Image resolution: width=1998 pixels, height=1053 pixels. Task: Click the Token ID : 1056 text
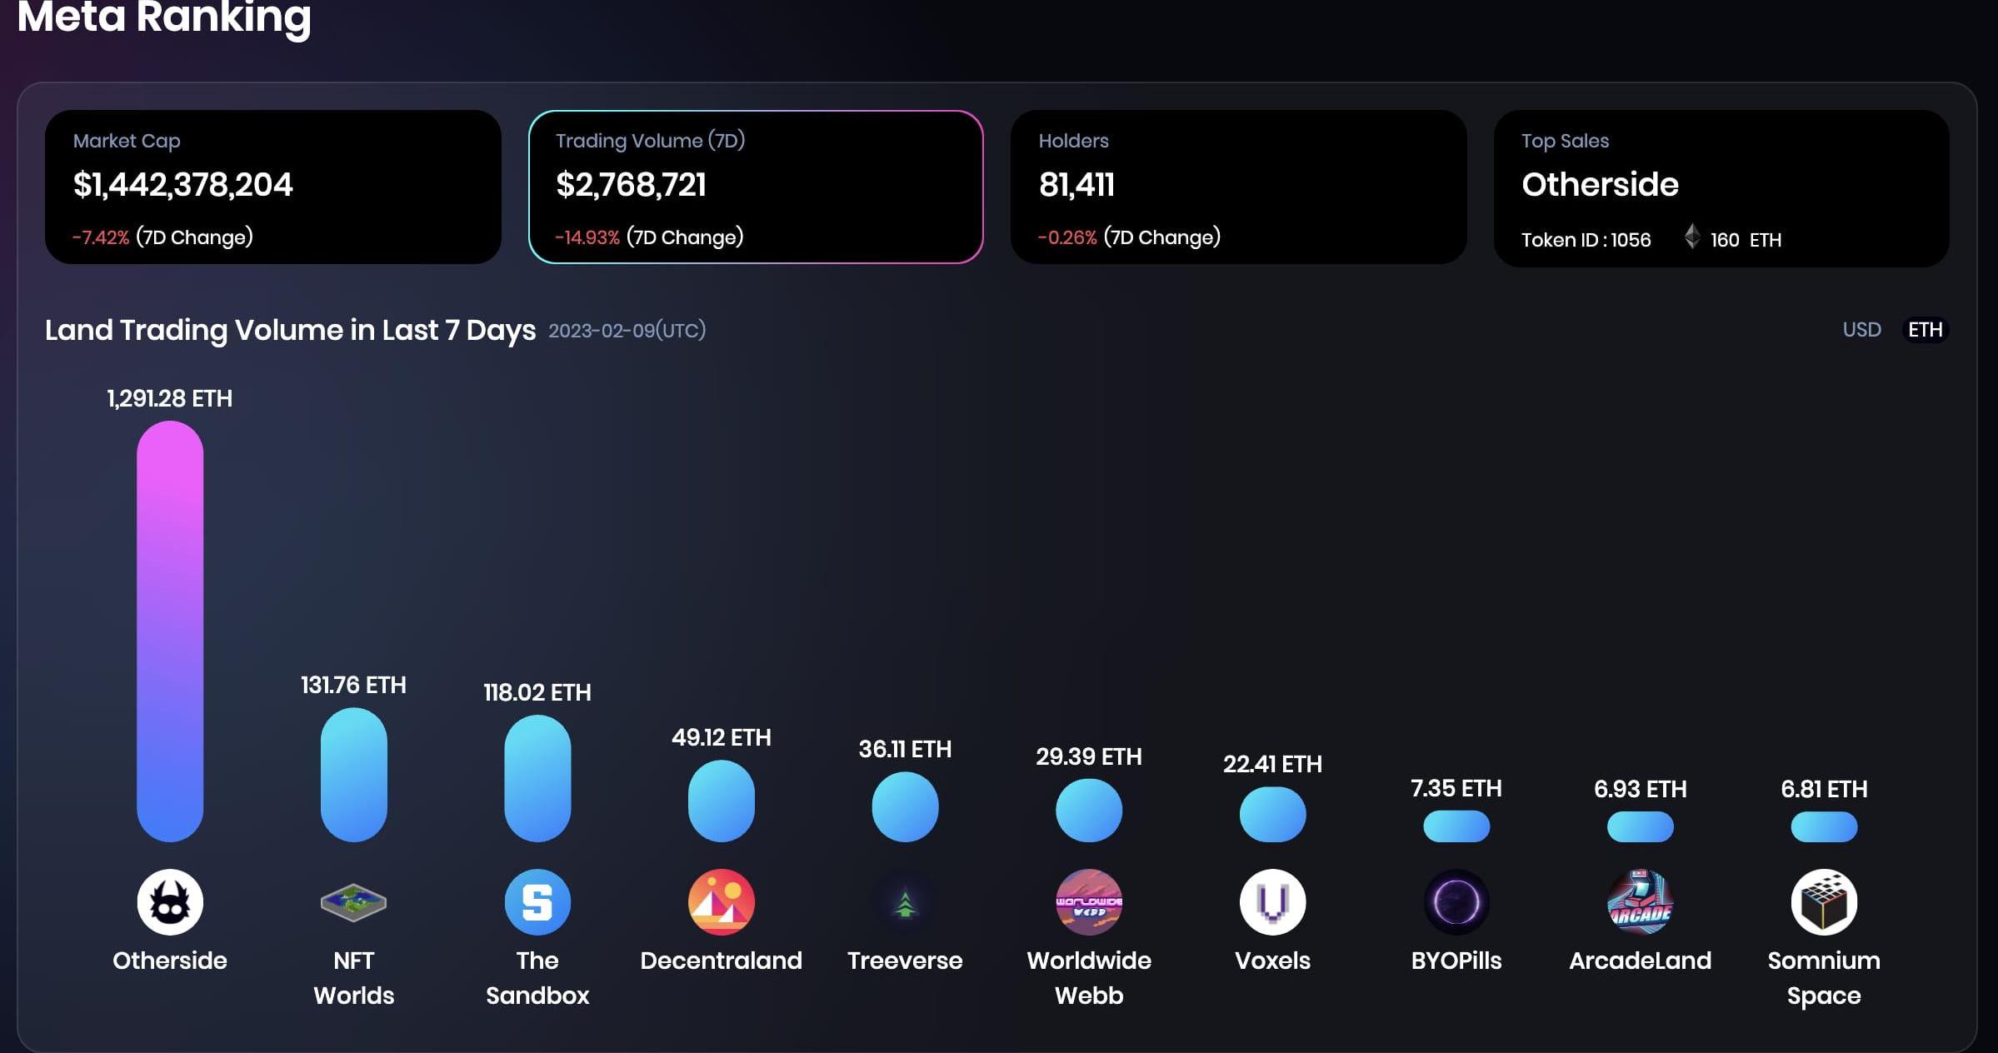pyautogui.click(x=1586, y=240)
